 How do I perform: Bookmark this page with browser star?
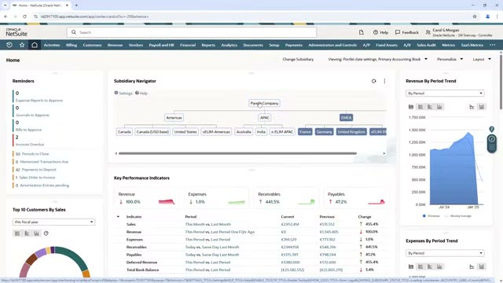tap(475, 17)
